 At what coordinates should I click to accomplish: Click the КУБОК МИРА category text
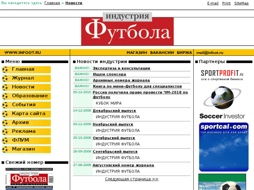coord(109,103)
